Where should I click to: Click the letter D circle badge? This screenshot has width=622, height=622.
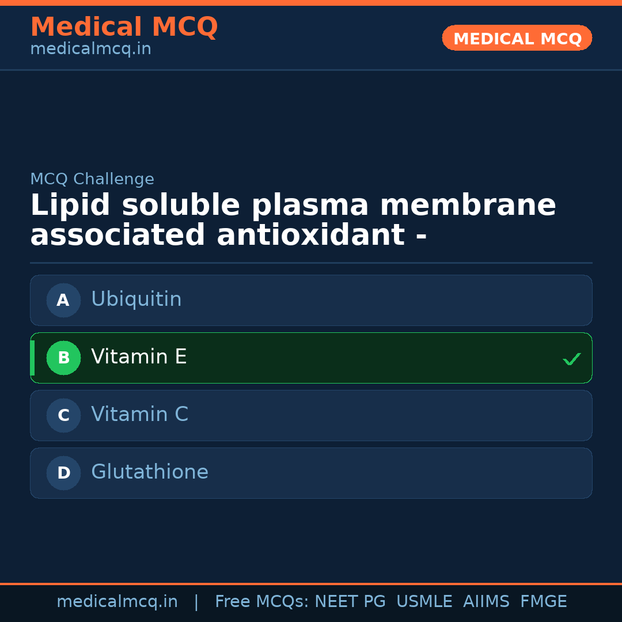point(63,473)
